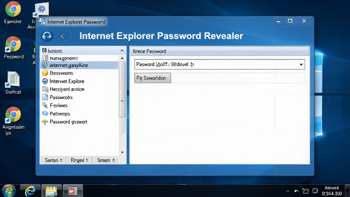Click the Password grewert signpost icon

point(45,122)
